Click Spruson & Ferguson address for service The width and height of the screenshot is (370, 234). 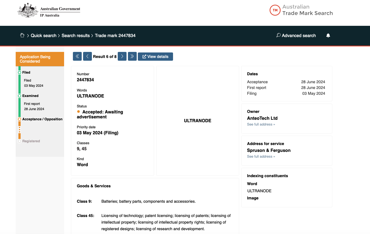point(269,151)
